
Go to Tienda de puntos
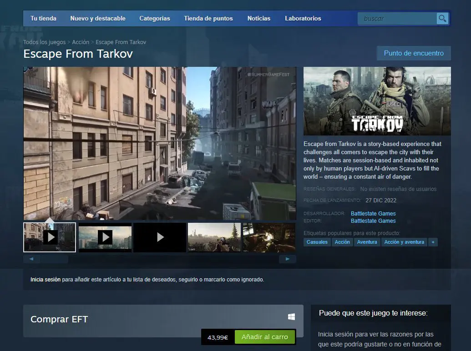point(208,18)
